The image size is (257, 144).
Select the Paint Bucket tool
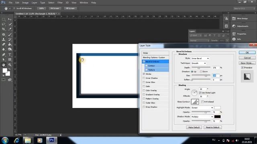coord(10,44)
